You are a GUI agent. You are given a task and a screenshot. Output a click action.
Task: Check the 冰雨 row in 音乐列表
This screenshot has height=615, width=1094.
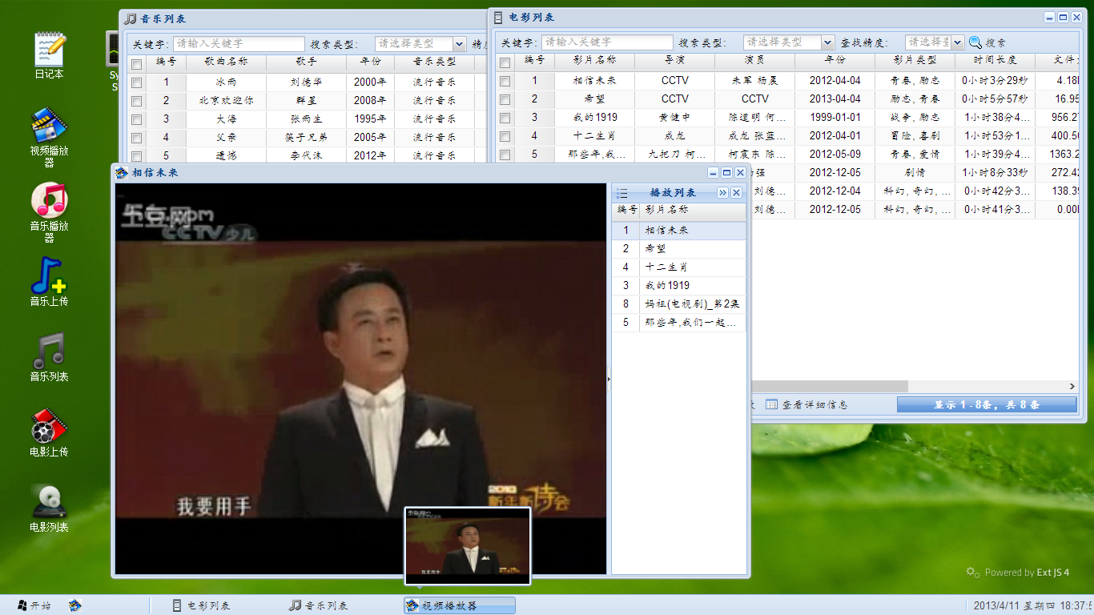[x=136, y=82]
